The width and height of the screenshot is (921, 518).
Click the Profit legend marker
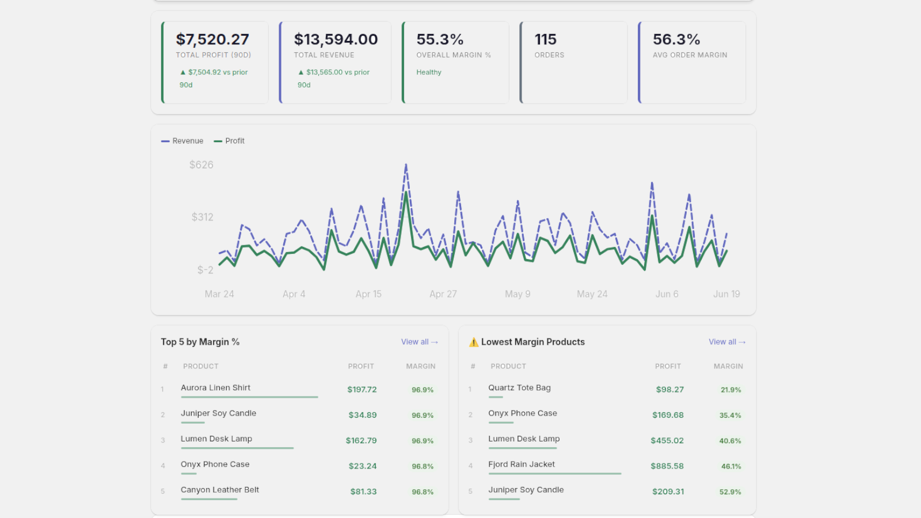click(218, 141)
